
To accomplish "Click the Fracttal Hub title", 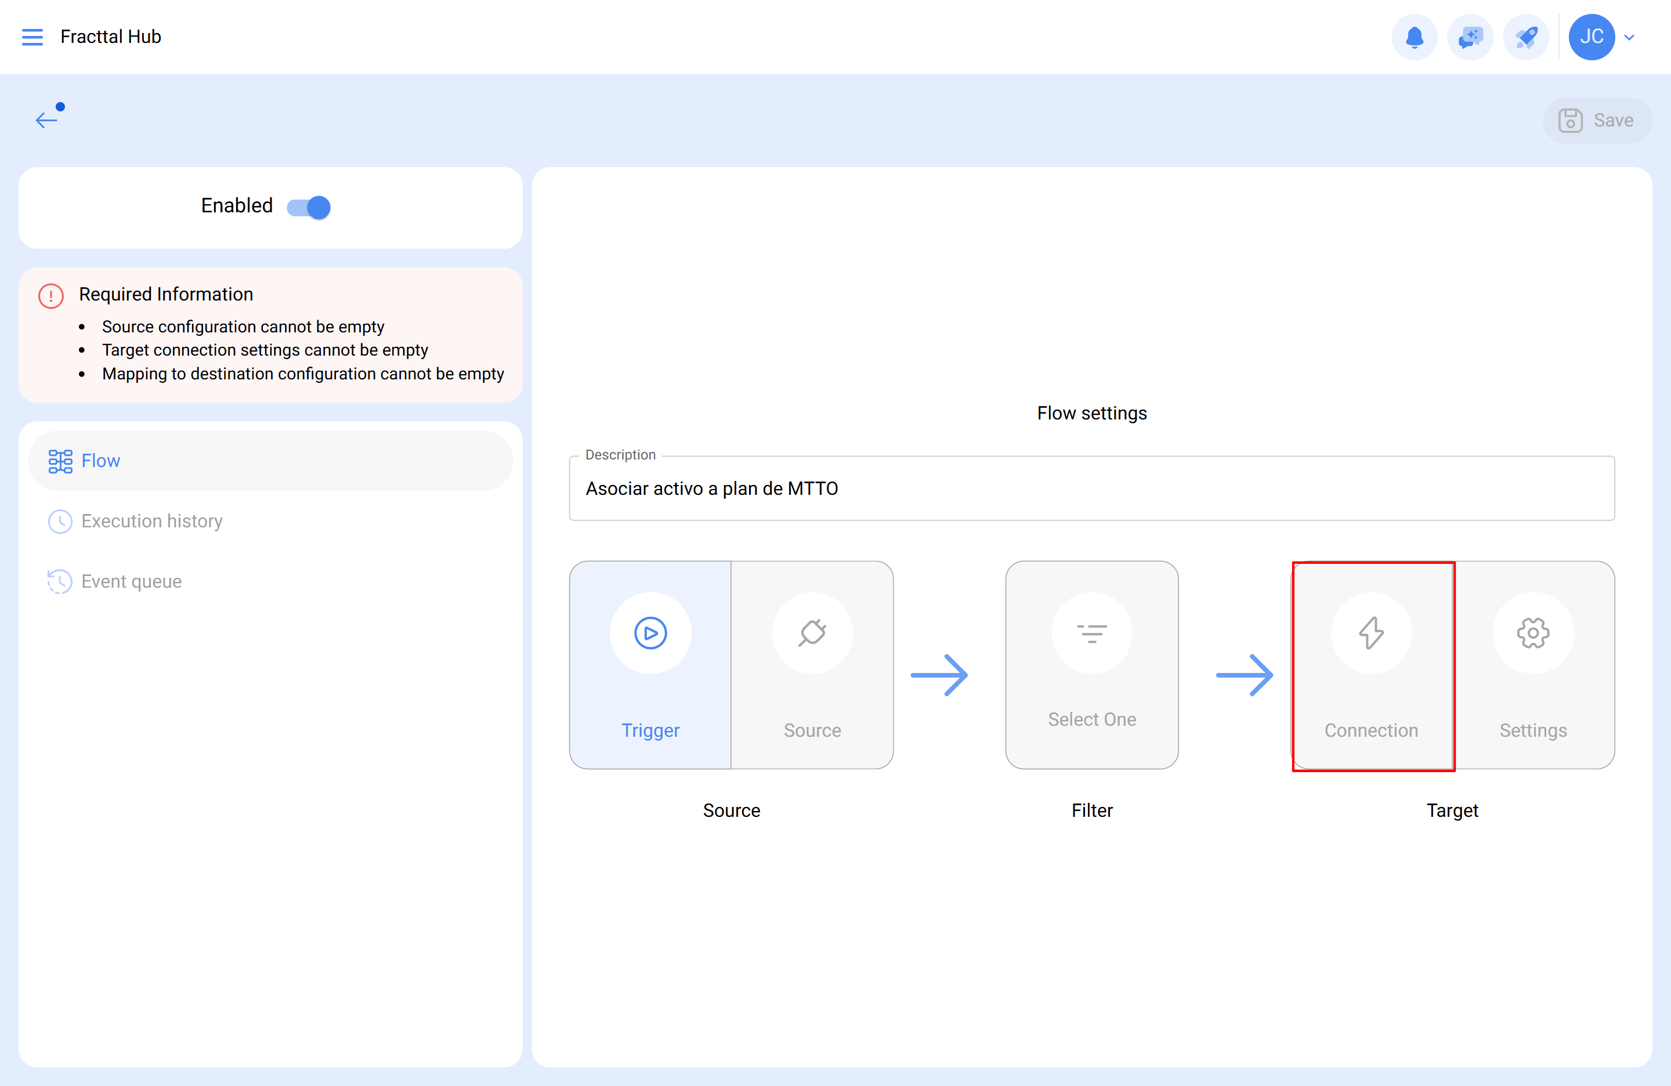I will pyautogui.click(x=110, y=37).
